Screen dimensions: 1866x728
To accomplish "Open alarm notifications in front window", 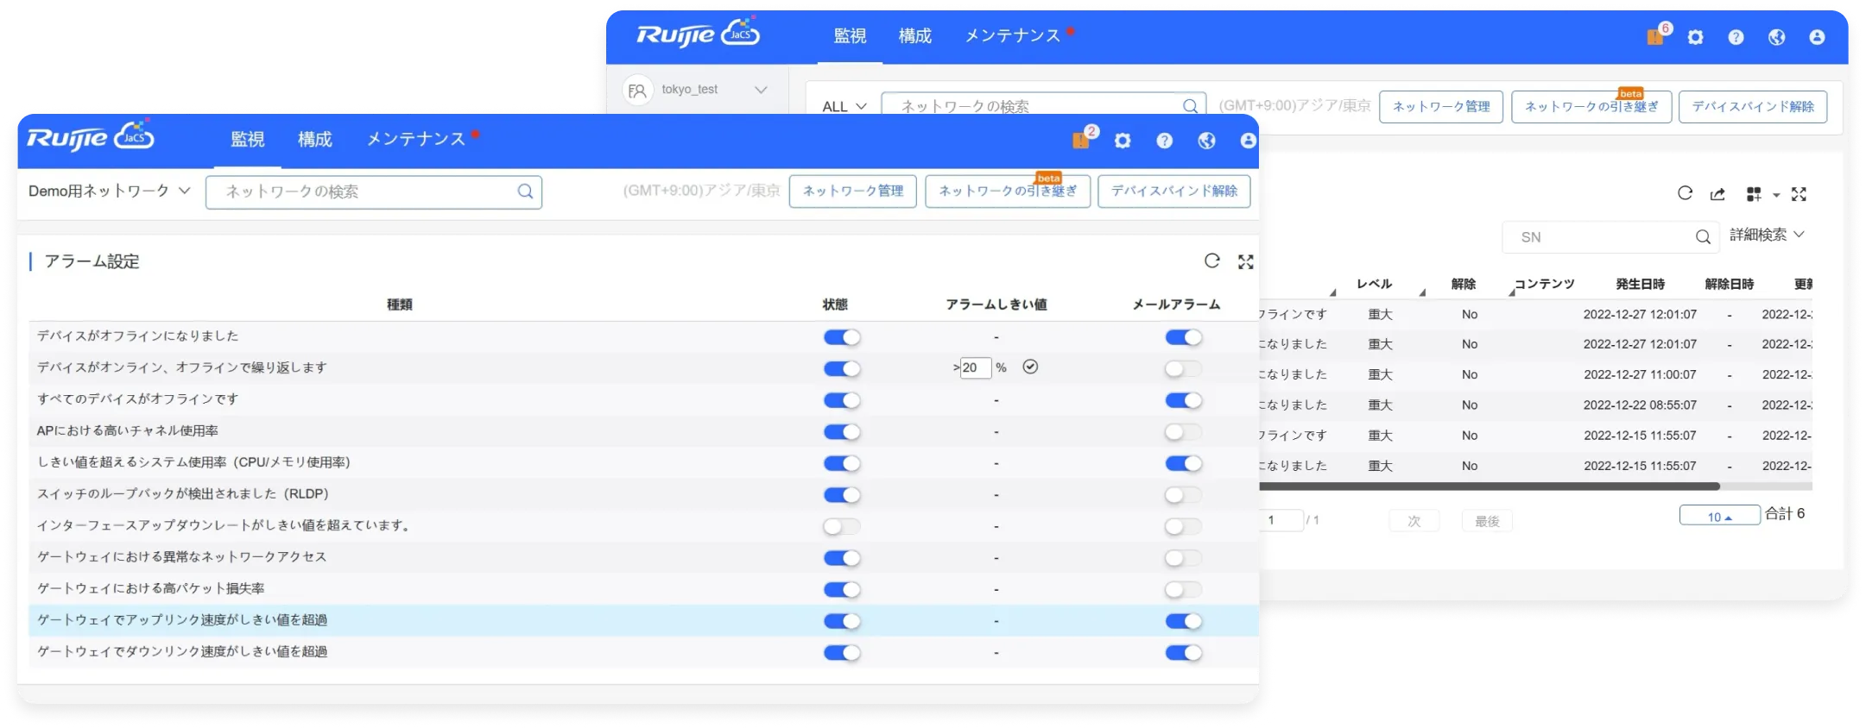I will coord(1081,140).
